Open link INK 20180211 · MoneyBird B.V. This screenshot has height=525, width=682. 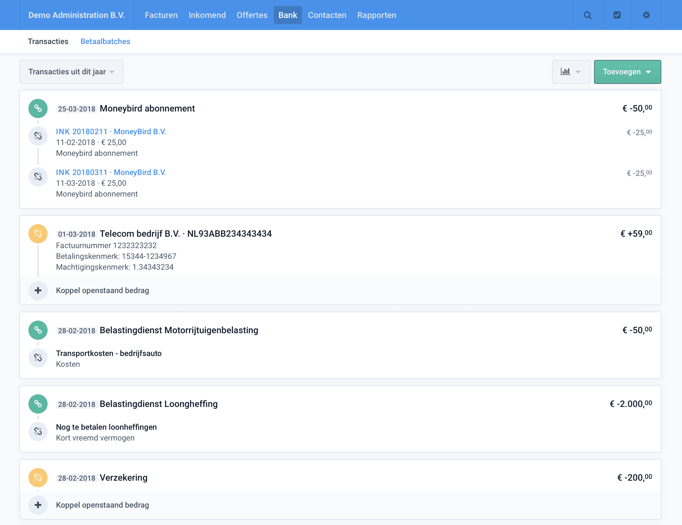tap(111, 132)
